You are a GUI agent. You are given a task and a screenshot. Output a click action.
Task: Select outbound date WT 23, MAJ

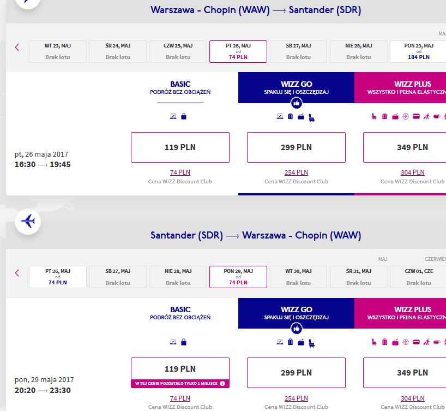[x=58, y=51]
